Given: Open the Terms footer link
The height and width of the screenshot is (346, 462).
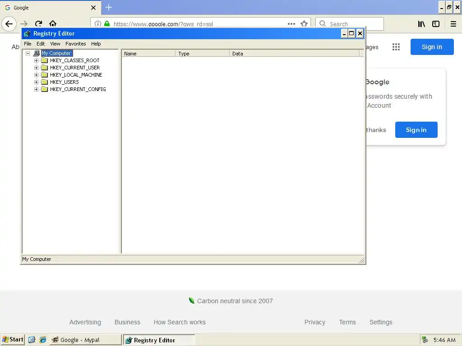Looking at the screenshot, I should click(347, 322).
